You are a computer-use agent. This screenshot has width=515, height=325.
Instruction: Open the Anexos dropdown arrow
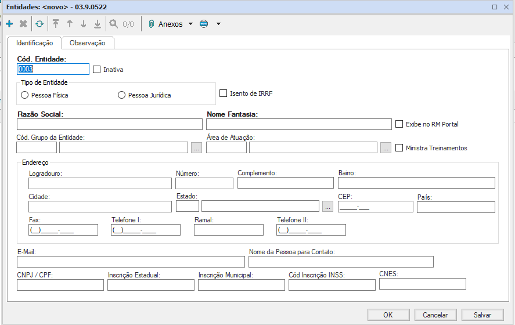pos(190,24)
